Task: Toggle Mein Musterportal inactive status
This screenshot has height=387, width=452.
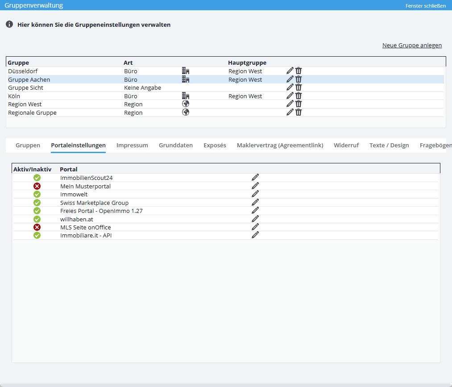Action: (37, 186)
